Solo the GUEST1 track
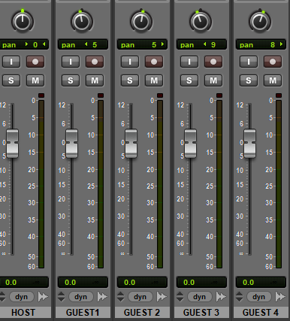This screenshot has height=321, width=290. 71,80
